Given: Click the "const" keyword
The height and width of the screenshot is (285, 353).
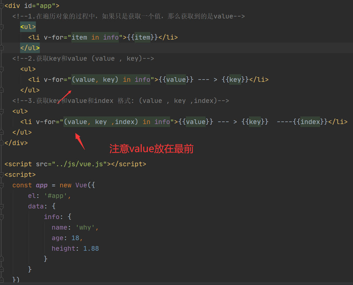Looking at the screenshot, I should pos(22,185).
